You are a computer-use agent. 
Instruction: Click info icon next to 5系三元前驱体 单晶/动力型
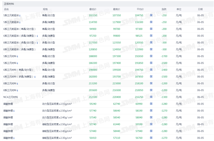tap(20, 16)
